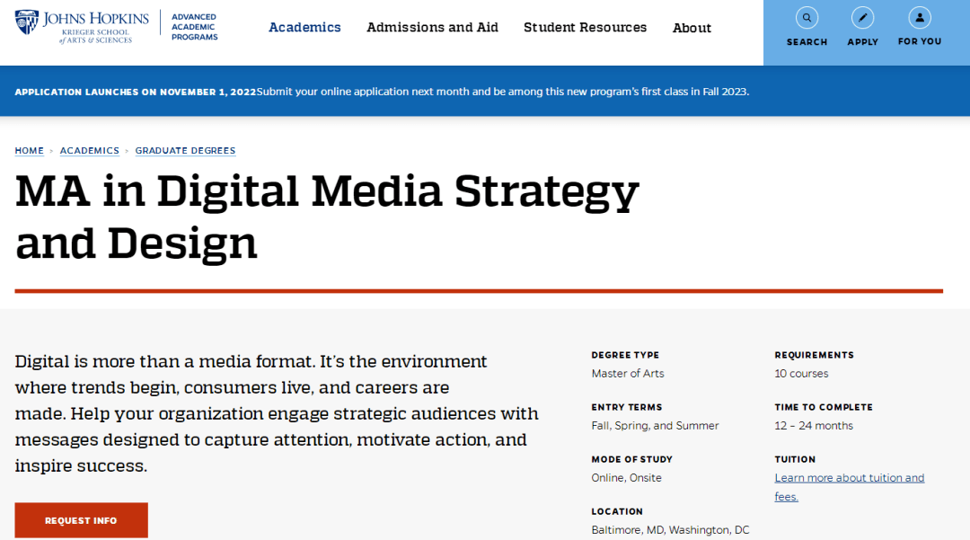Viewport: 970px width, 540px height.
Task: Click the FOR YOU text label
Action: click(920, 42)
